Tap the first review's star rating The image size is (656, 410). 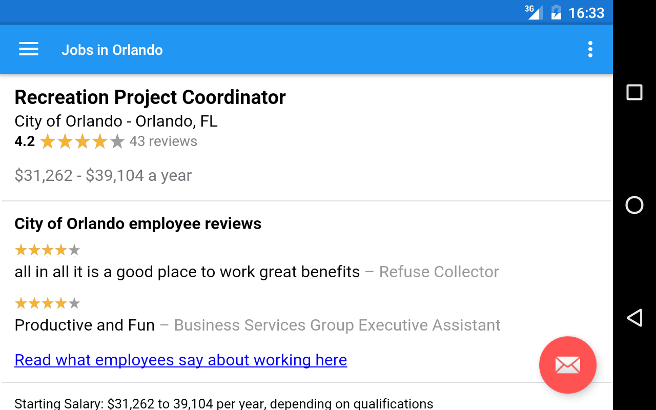(48, 250)
